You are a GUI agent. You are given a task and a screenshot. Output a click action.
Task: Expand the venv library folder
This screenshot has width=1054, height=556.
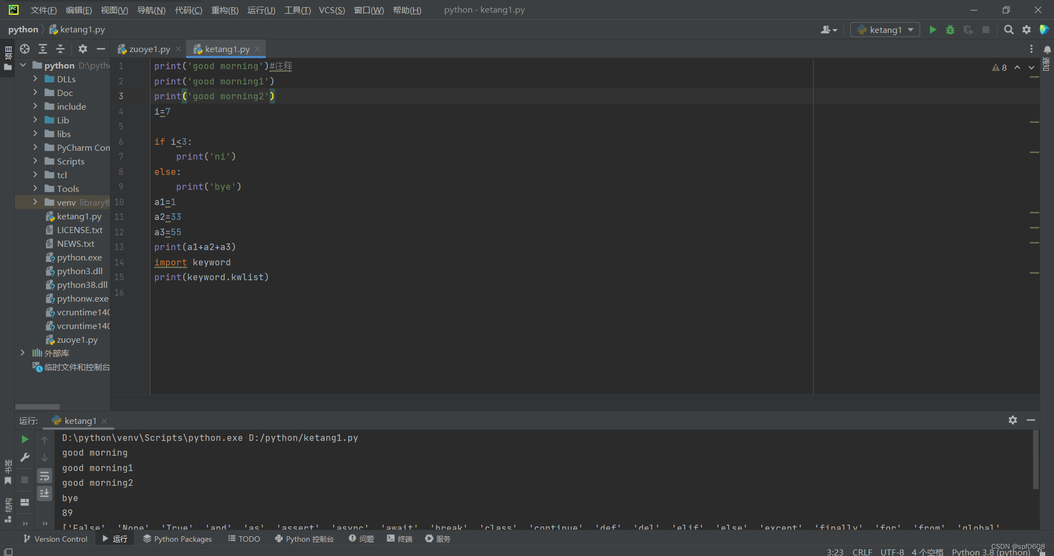[x=35, y=202]
